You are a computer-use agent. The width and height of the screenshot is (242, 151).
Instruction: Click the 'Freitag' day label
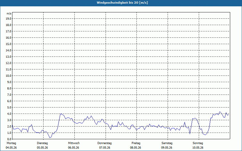(136, 143)
